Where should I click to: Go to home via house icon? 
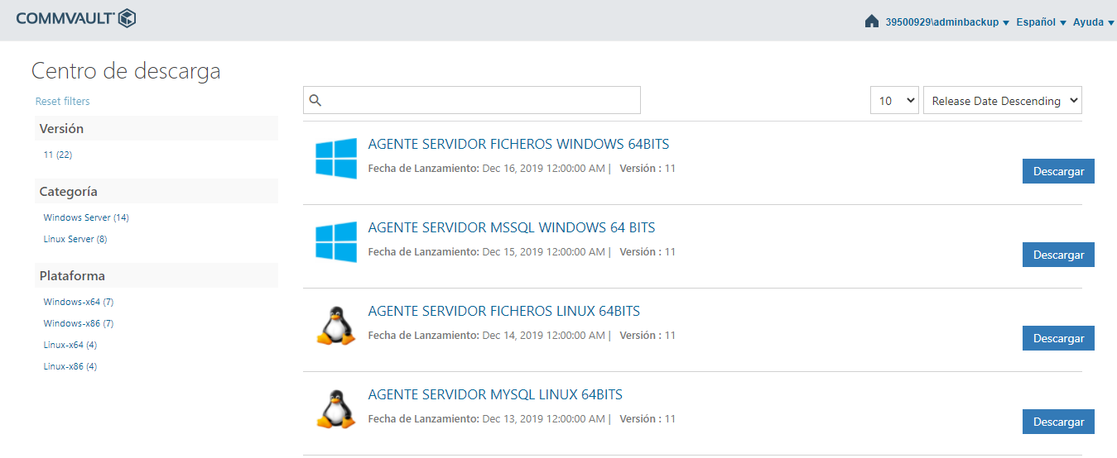pos(871,21)
